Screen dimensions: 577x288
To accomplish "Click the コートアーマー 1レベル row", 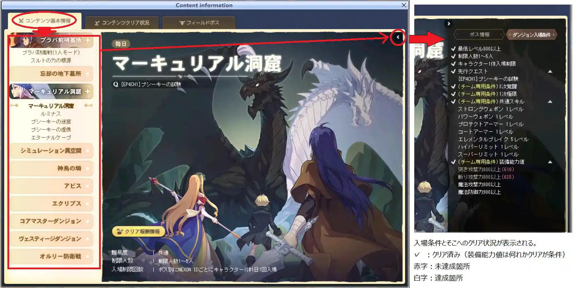I will [485, 132].
